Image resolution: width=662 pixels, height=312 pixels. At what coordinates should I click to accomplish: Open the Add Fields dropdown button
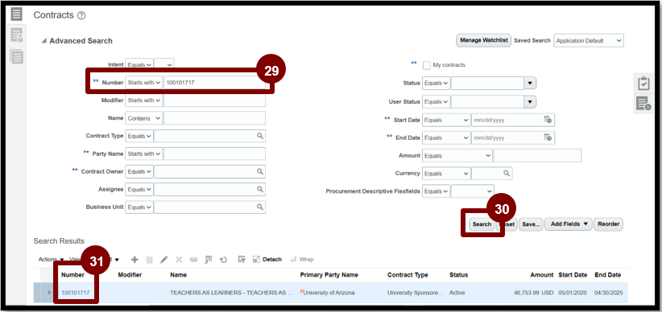[569, 224]
